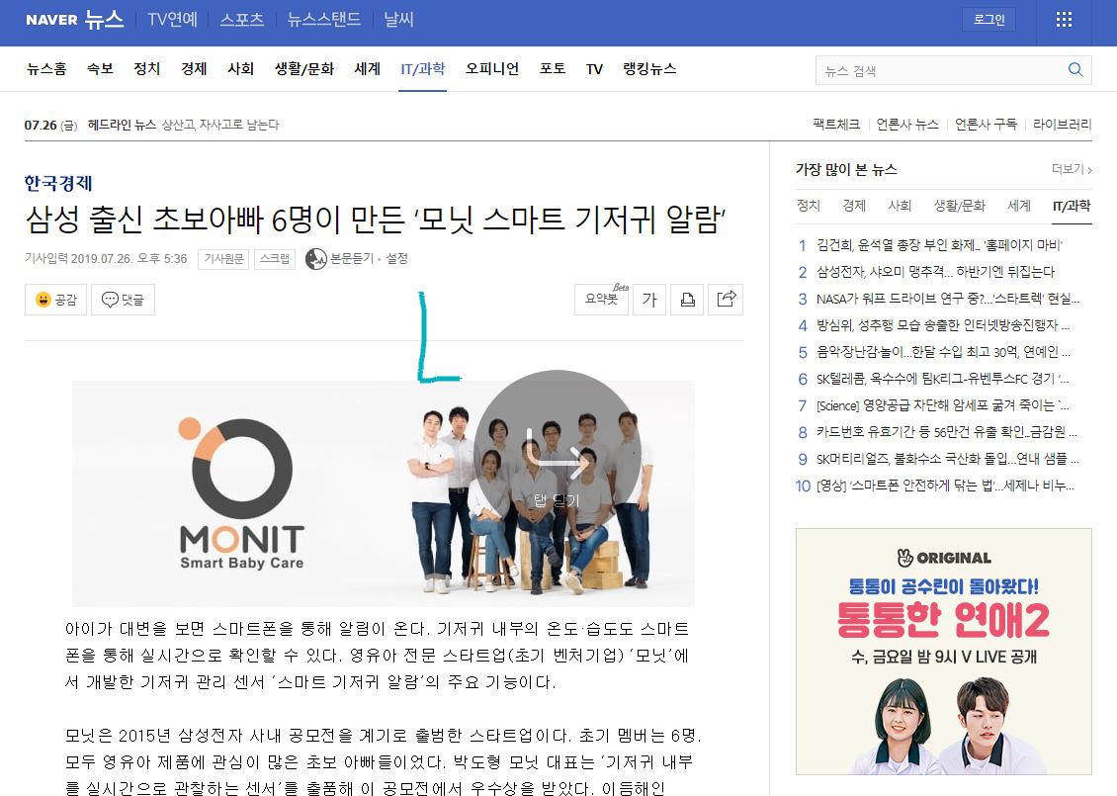Open the 스포츠 section
This screenshot has height=796, width=1117.
[242, 19]
